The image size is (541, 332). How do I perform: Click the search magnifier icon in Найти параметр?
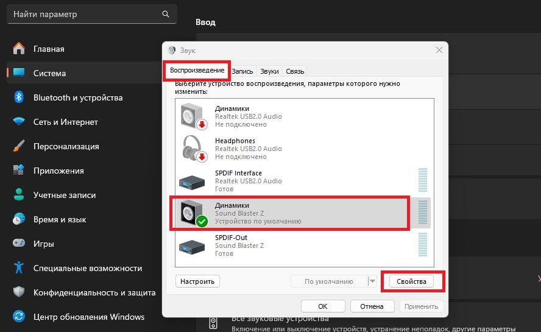[166, 14]
